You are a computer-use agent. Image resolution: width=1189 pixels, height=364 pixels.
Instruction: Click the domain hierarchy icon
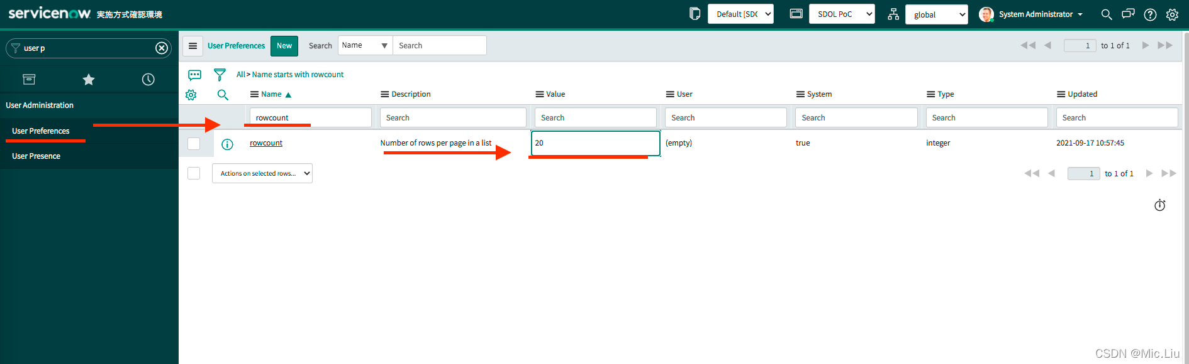coord(893,14)
